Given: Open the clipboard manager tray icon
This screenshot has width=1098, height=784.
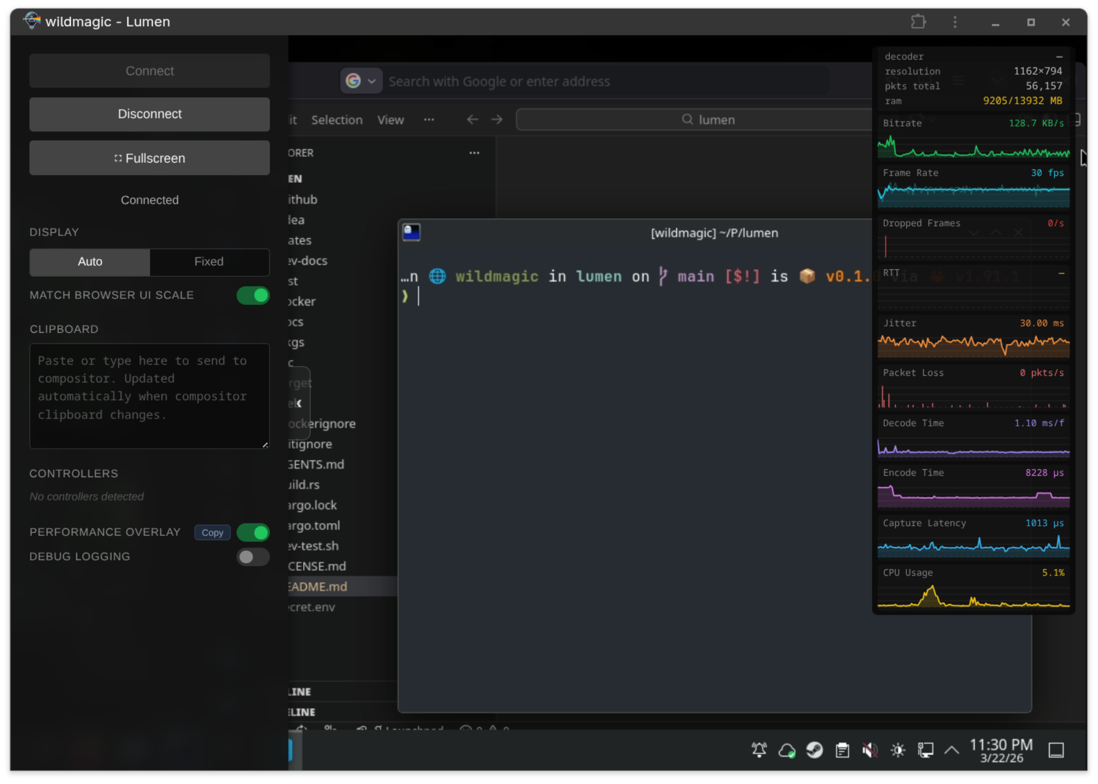Looking at the screenshot, I should coord(842,750).
